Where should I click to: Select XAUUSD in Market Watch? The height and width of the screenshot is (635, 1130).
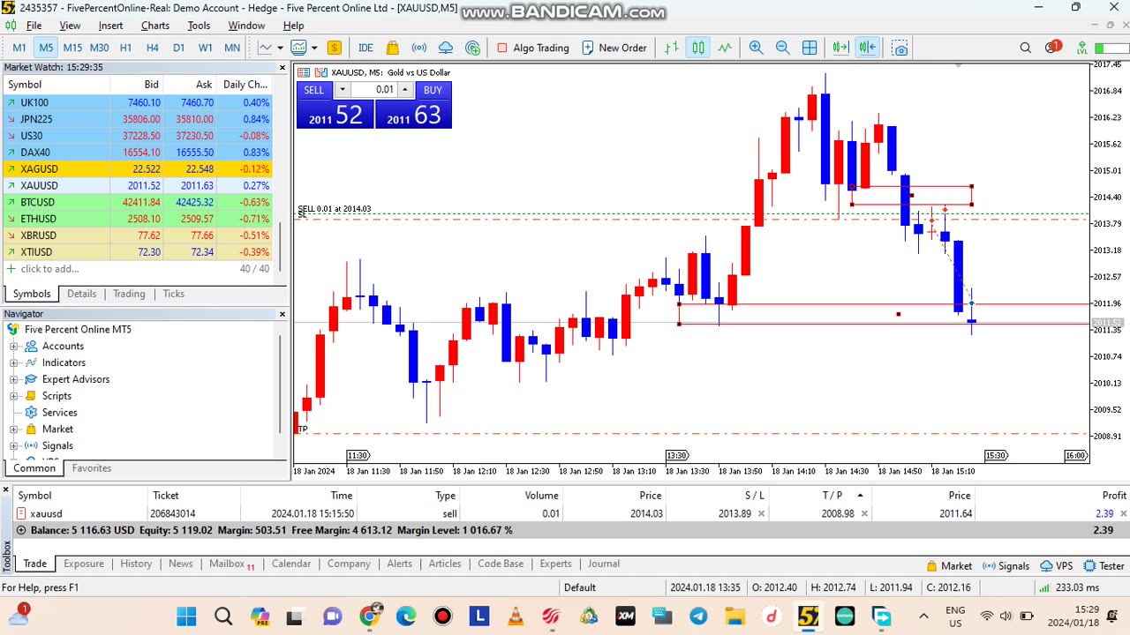[138, 185]
